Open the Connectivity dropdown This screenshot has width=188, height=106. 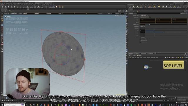[145, 17]
